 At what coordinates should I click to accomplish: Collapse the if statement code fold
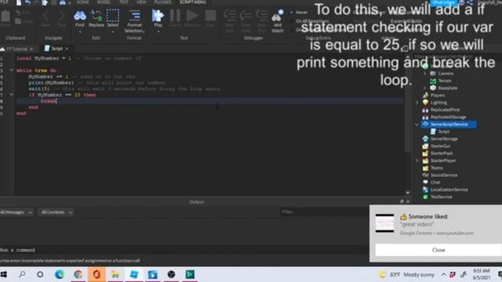click(12, 95)
